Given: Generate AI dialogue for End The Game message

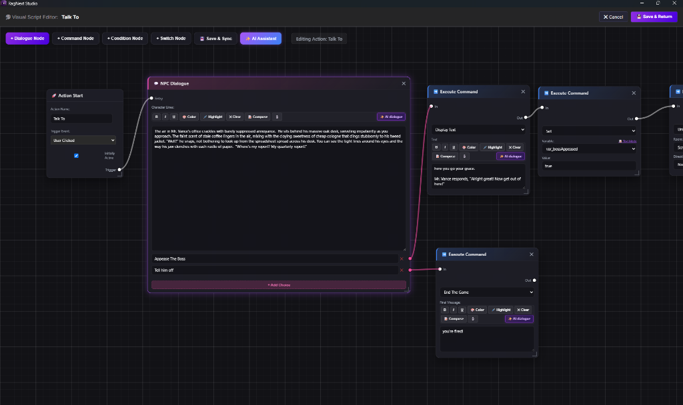Looking at the screenshot, I should tap(519, 319).
